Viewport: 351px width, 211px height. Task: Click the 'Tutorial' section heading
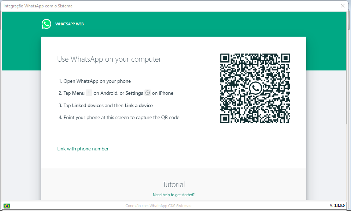point(174,185)
